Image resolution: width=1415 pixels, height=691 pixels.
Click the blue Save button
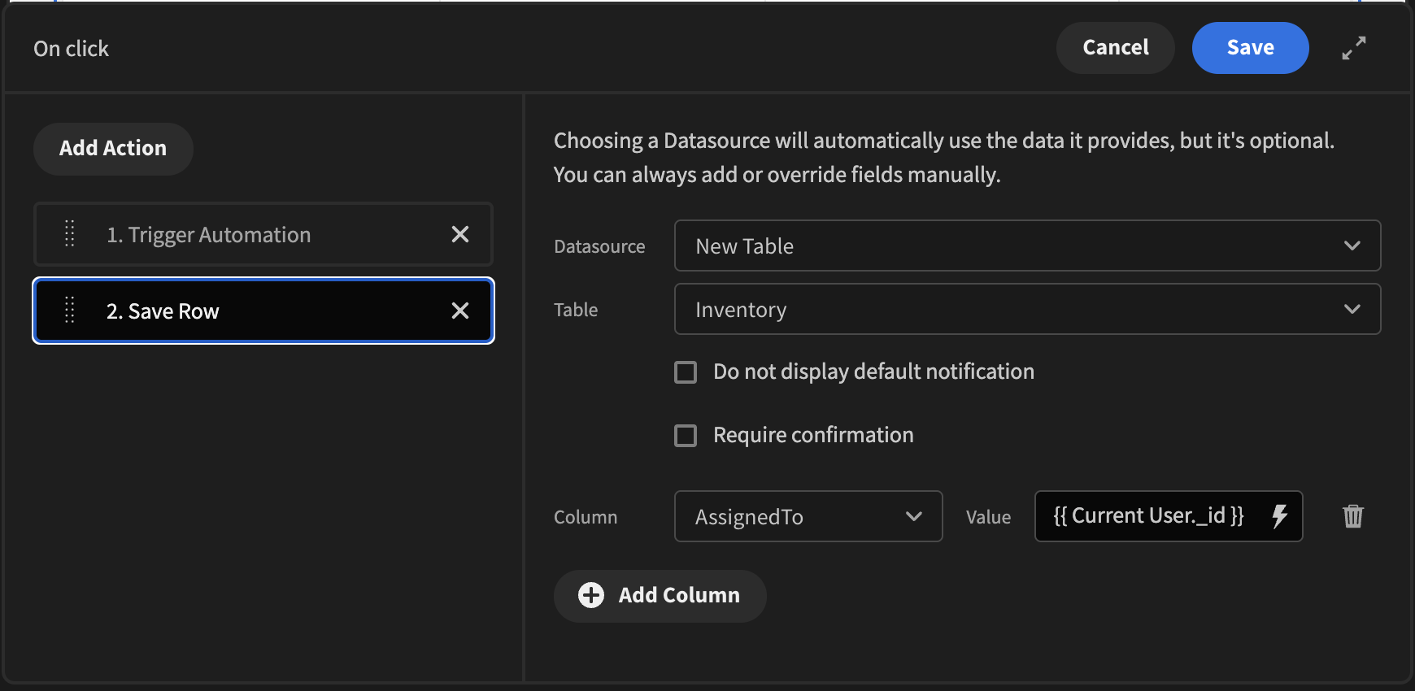(x=1250, y=48)
